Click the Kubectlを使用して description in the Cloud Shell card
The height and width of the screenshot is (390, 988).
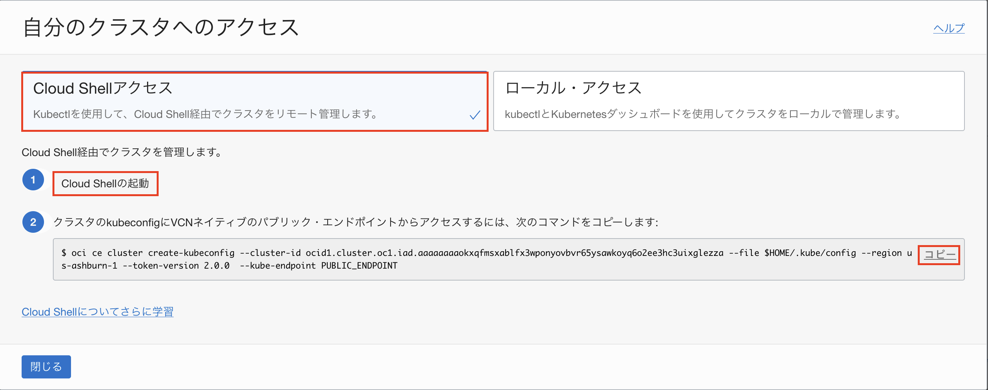[205, 114]
